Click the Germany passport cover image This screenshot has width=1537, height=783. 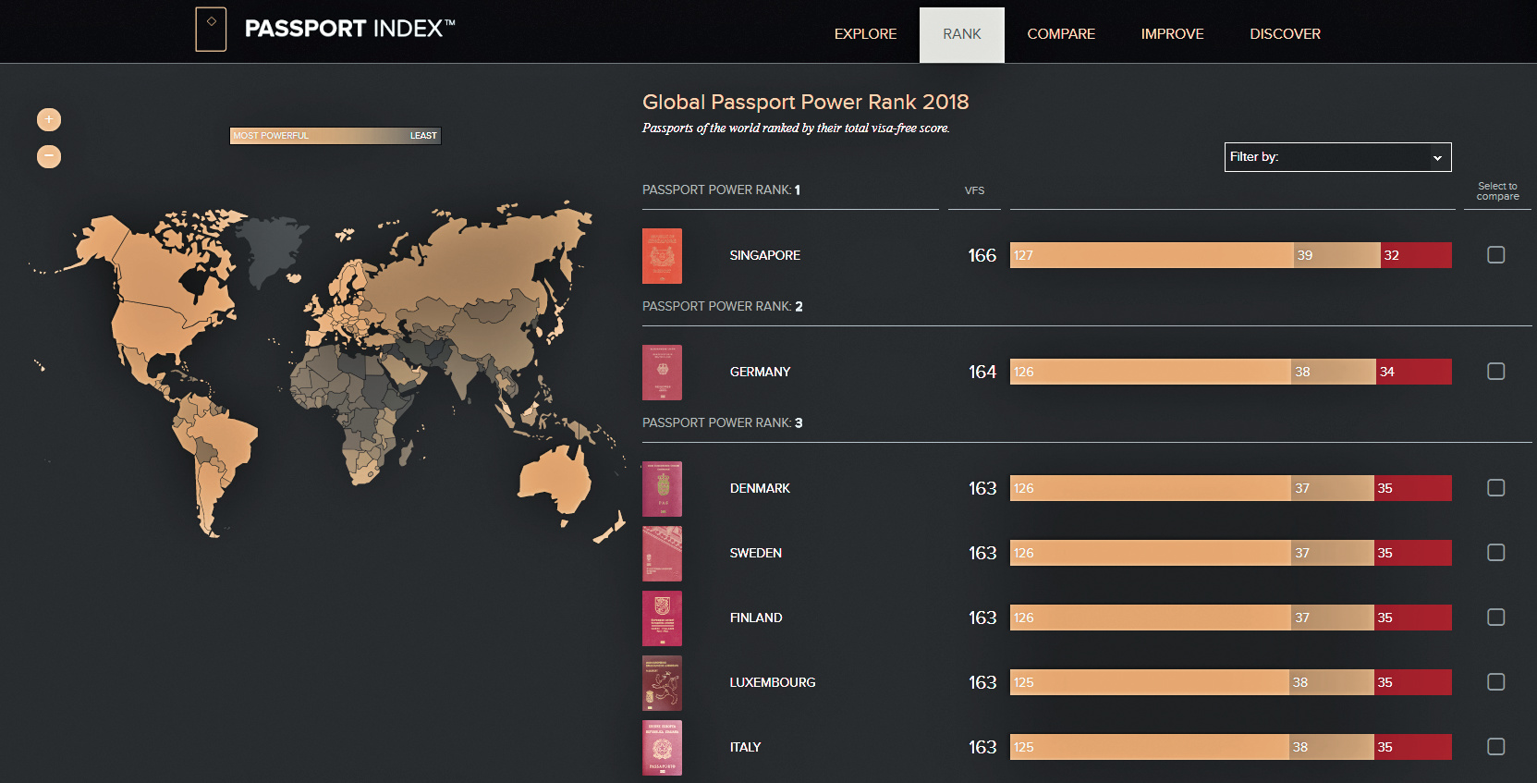pos(662,373)
